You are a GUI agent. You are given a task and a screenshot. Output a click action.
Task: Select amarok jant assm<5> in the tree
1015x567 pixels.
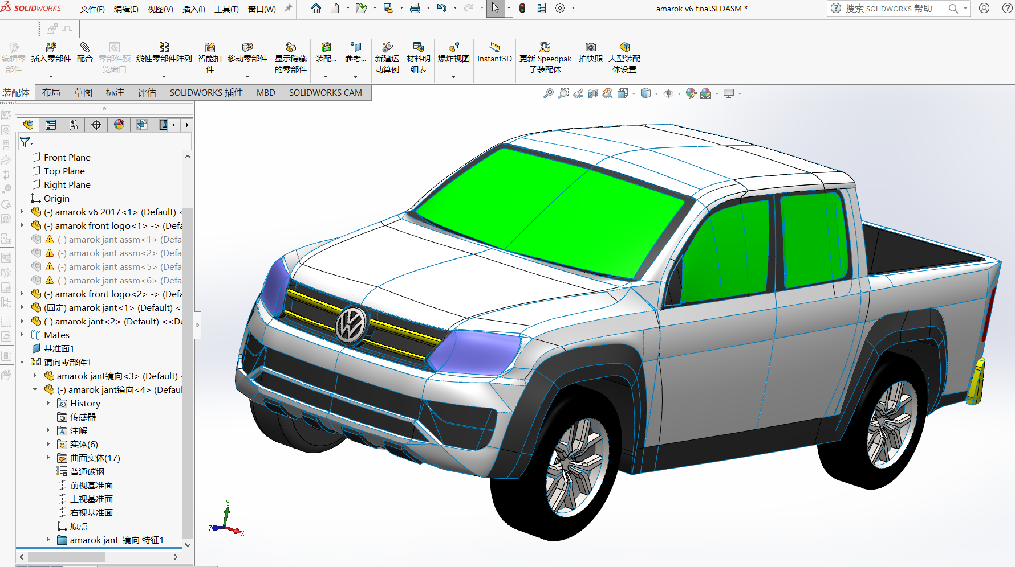point(106,266)
